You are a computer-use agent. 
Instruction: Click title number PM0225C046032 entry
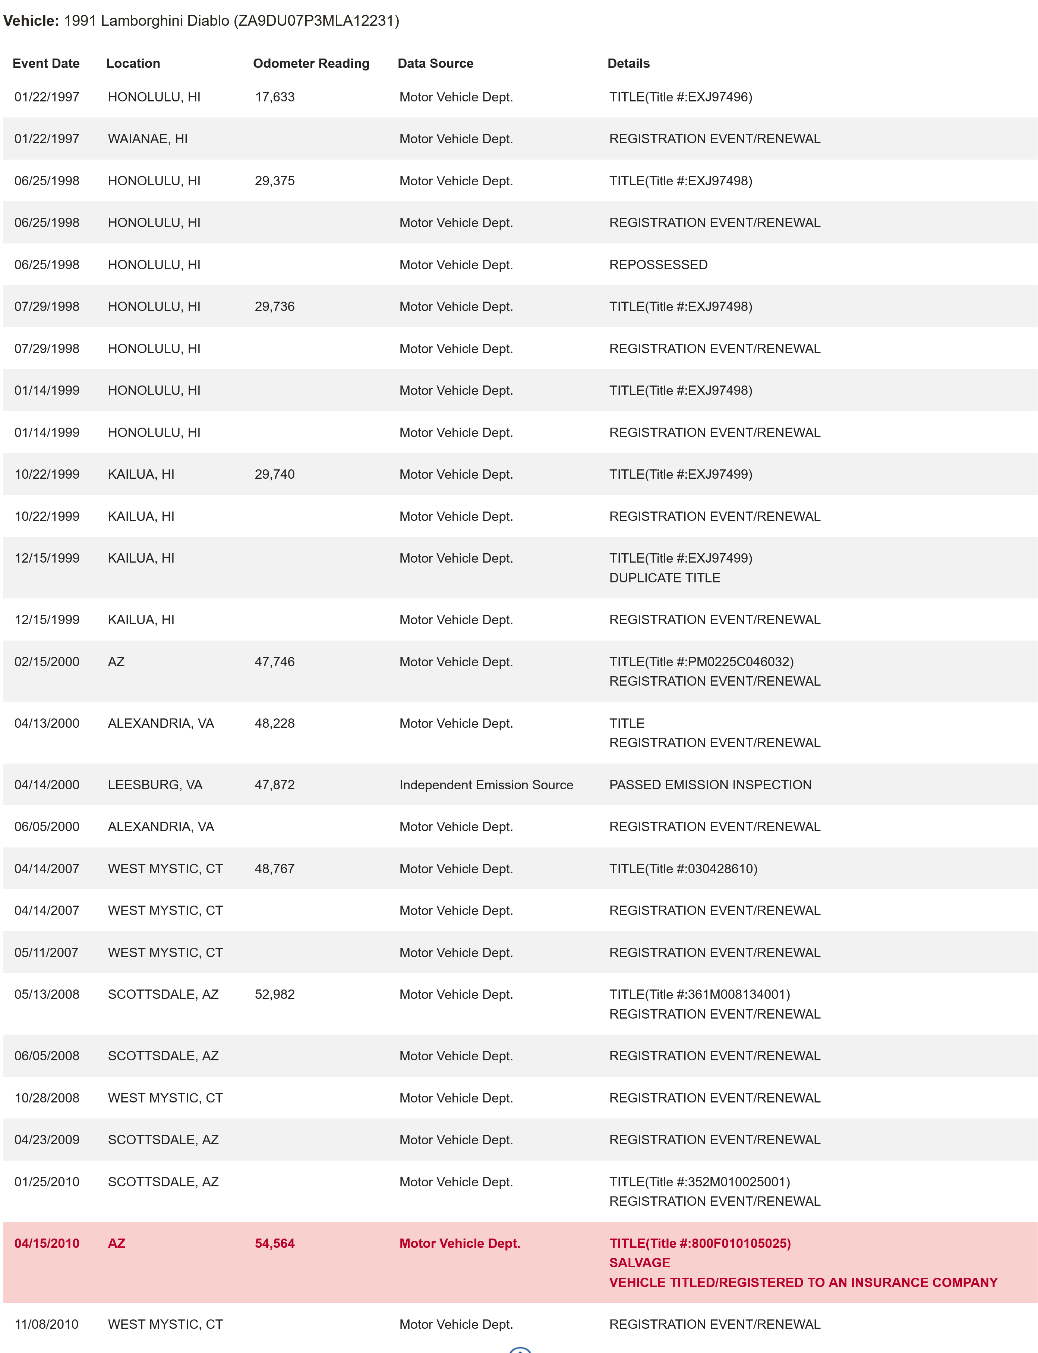click(x=701, y=661)
